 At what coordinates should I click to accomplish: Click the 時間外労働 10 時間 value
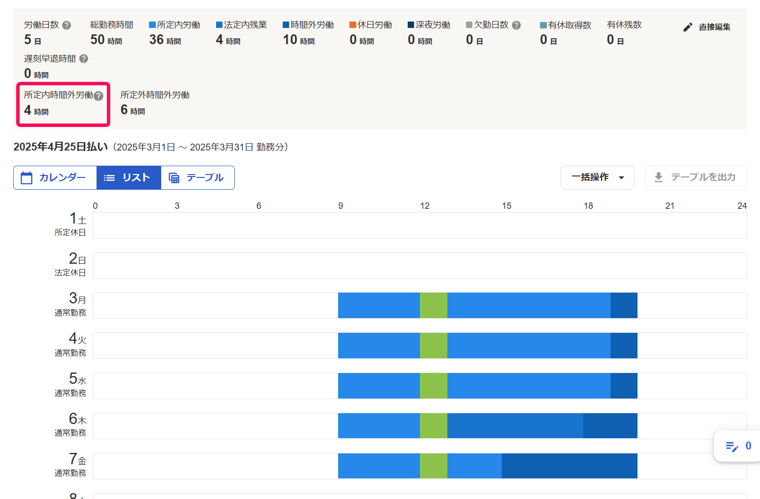(x=299, y=40)
